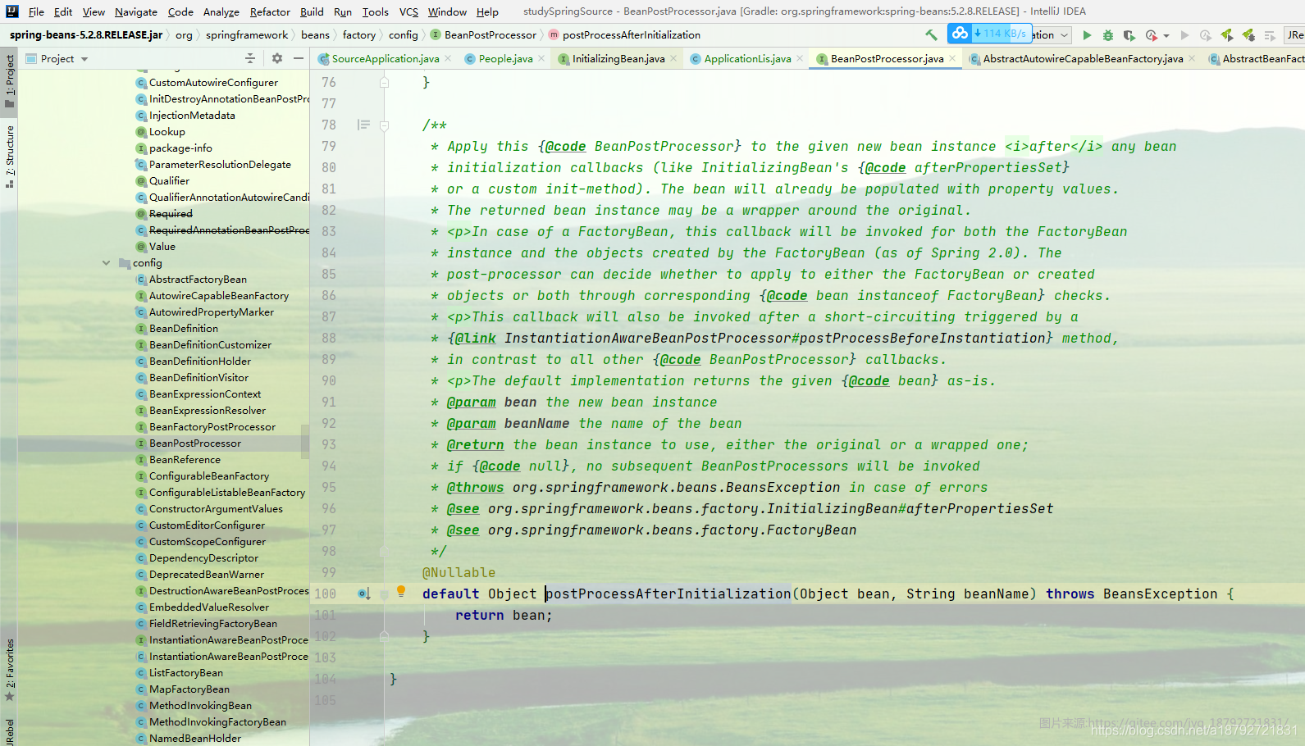Screen dimensions: 1305x746
Task: Fold the method at line 100
Action: 384,594
